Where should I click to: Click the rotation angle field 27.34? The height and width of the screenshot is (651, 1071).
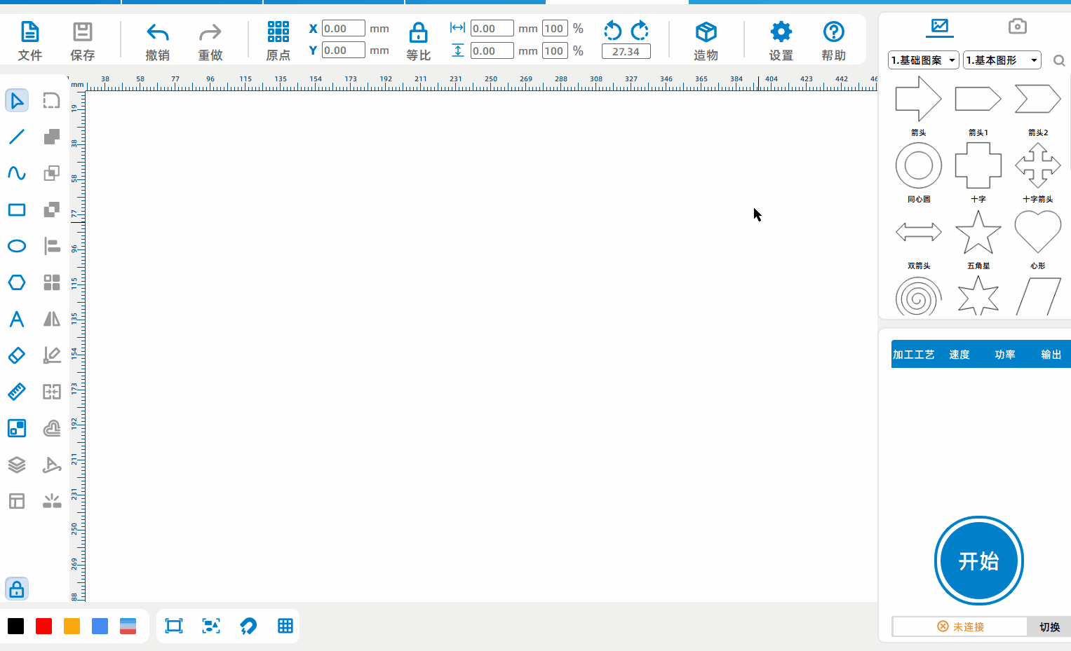pos(626,51)
